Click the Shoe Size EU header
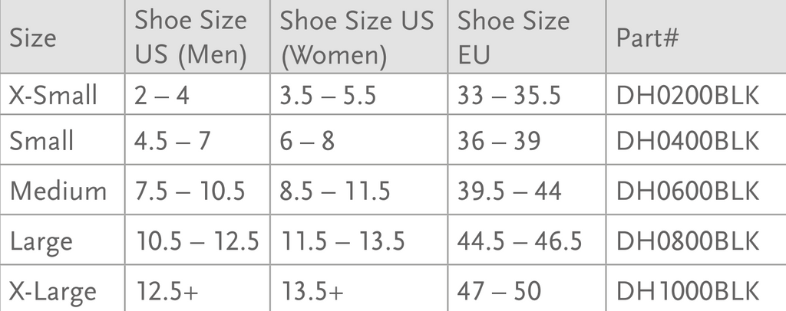This screenshot has width=786, height=311. click(x=513, y=38)
